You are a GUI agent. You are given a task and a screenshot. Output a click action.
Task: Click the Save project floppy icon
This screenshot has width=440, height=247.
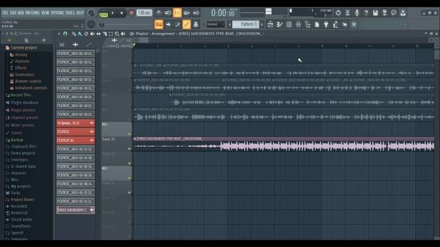[375, 13]
